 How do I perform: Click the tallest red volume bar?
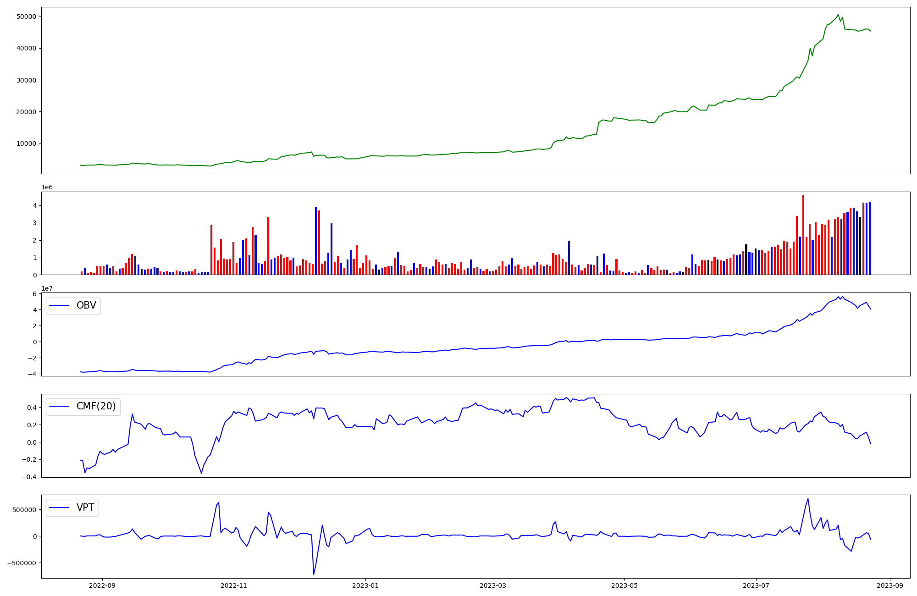point(803,234)
